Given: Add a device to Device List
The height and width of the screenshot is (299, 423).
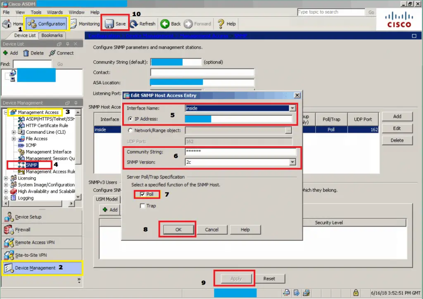Looking at the screenshot, I should coord(10,53).
